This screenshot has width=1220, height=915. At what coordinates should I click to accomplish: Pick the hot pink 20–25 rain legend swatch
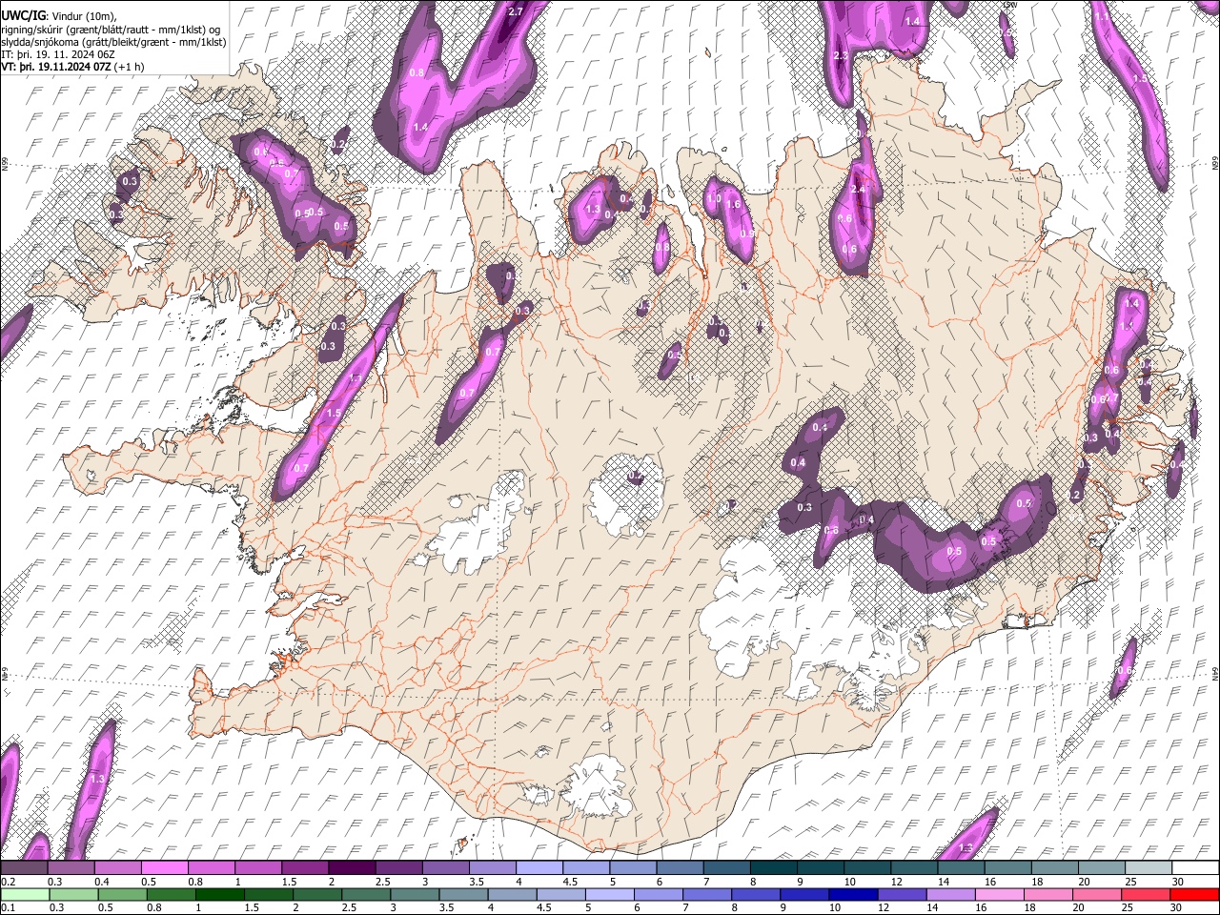click(x=1097, y=894)
